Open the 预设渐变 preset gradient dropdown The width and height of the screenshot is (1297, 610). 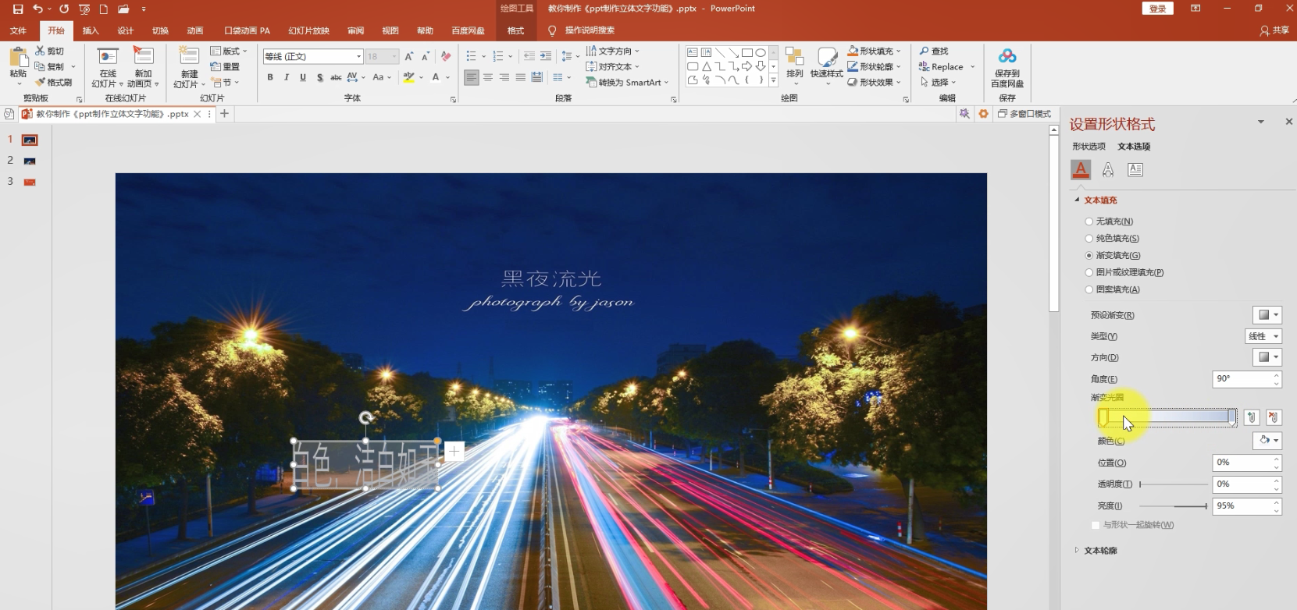[1267, 315]
